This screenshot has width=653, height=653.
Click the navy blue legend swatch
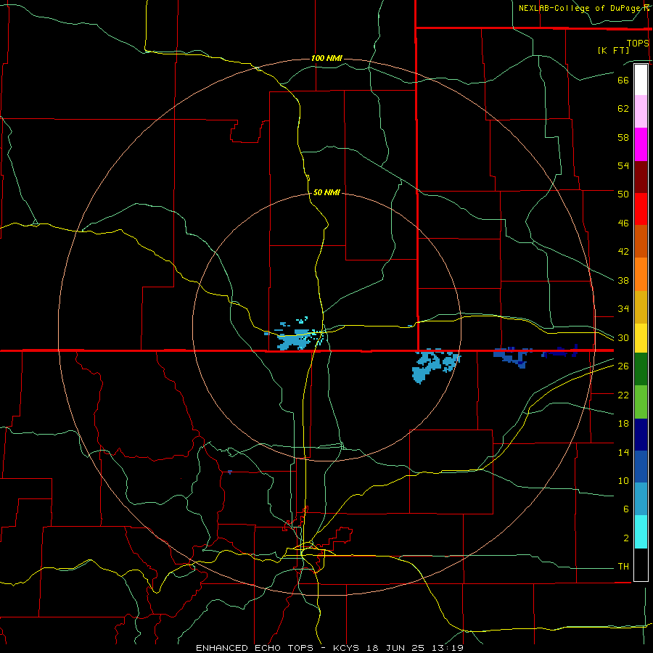641,435
